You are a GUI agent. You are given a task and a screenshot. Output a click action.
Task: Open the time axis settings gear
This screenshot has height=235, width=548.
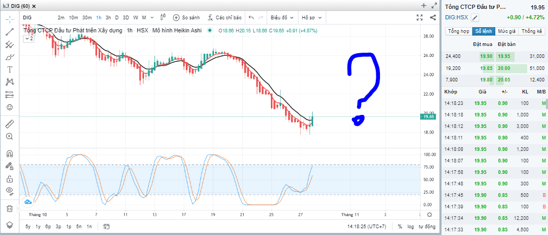click(429, 215)
